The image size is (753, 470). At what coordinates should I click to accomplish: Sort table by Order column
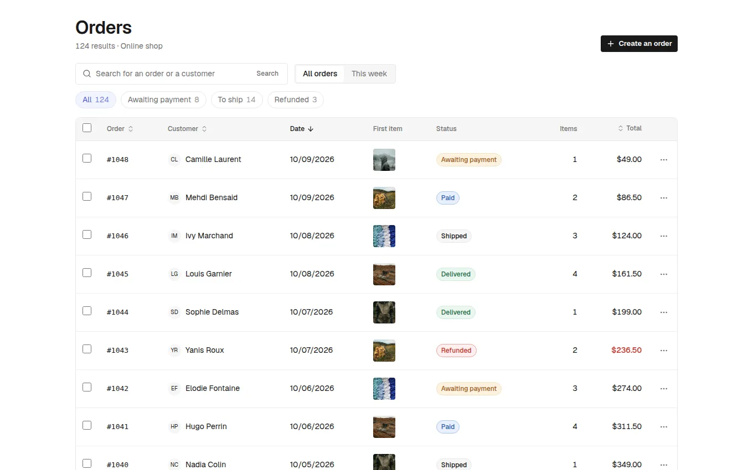pos(120,129)
